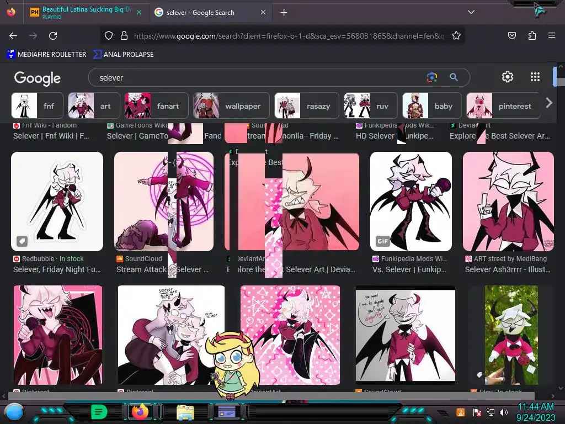
Task: Go back to the previous page
Action: pyautogui.click(x=13, y=36)
